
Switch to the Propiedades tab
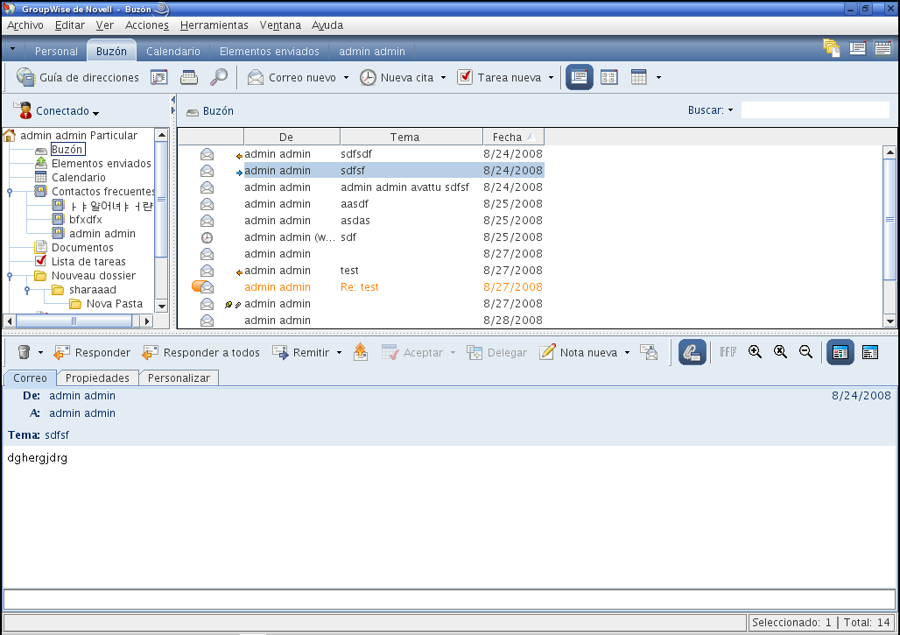coord(97,377)
